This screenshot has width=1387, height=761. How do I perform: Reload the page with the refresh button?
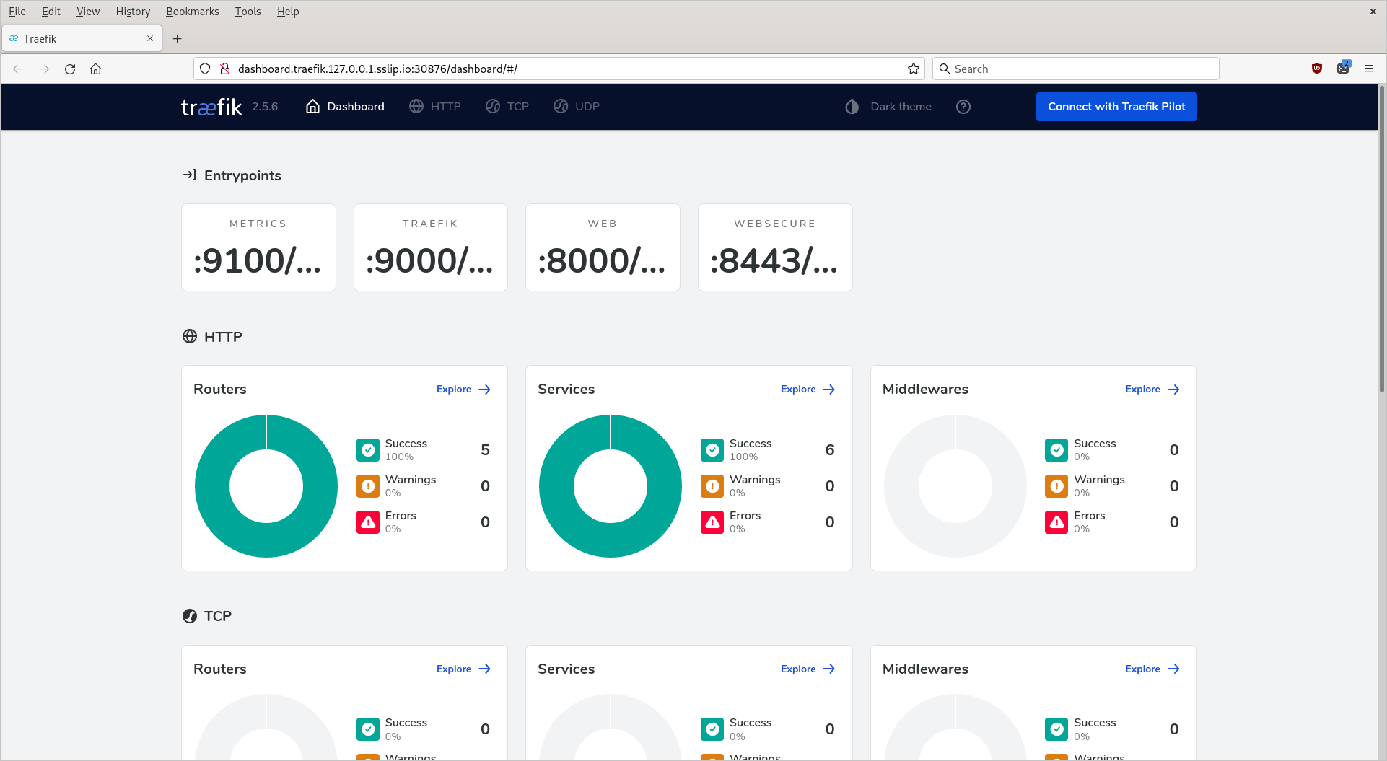coord(70,69)
